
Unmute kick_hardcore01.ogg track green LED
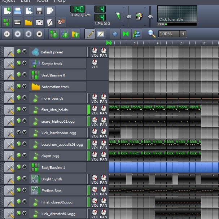pyautogui.click(x=18, y=132)
